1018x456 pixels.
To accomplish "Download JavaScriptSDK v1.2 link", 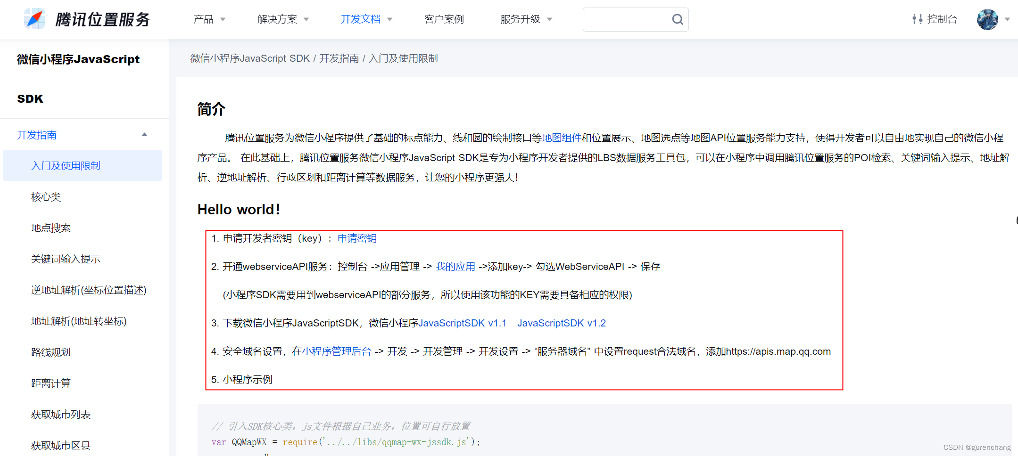I will (562, 323).
